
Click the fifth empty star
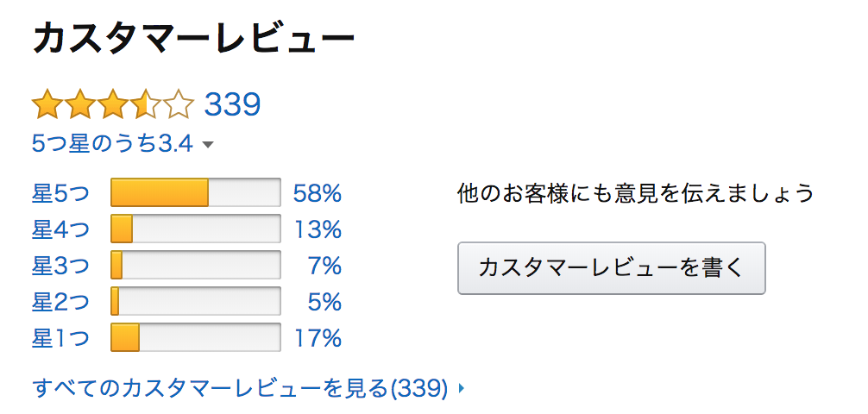179,104
